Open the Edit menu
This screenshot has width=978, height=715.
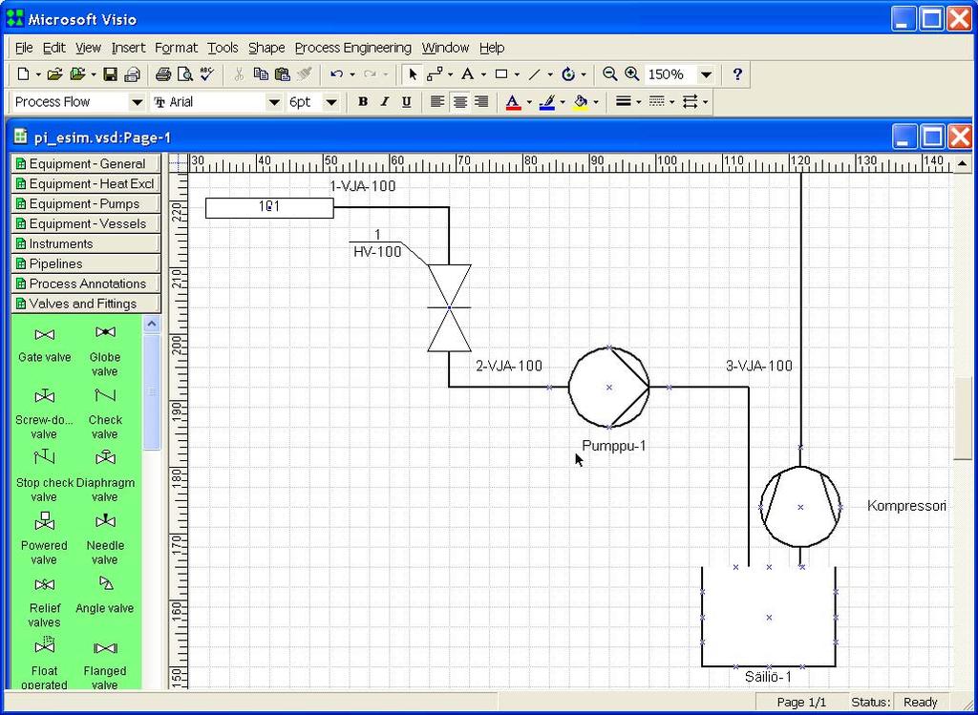pos(54,48)
